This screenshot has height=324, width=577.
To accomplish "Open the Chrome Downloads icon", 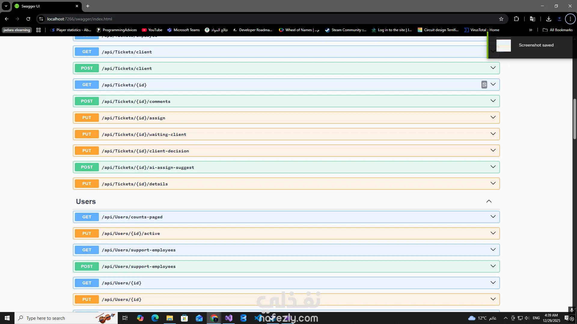I will pos(549,19).
